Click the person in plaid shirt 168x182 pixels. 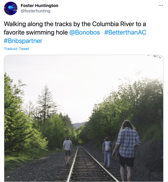click(x=127, y=150)
